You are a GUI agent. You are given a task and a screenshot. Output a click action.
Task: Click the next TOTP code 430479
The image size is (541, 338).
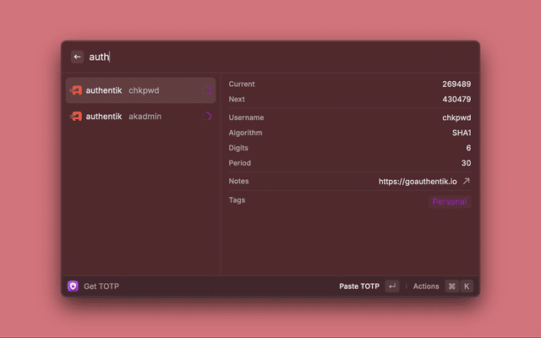pos(456,99)
